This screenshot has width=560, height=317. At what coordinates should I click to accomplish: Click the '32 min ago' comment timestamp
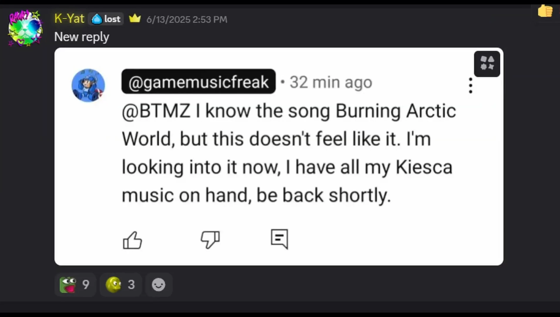[x=331, y=82]
